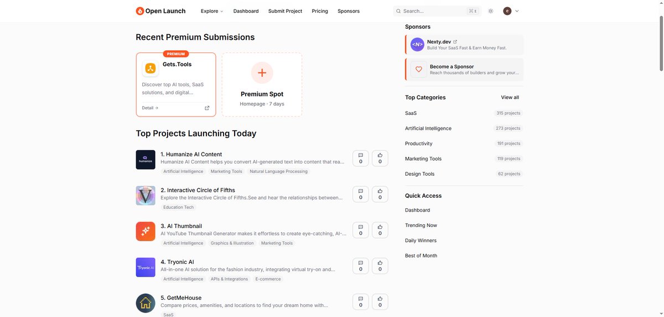This screenshot has height=317, width=664.
Task: Open comments for Tryonic AI
Action: click(361, 266)
